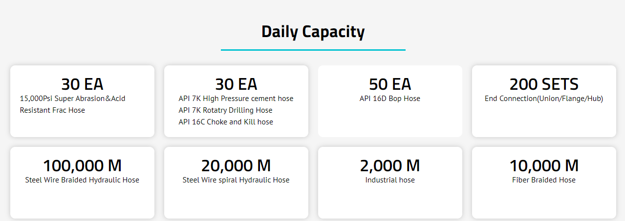
Task: Select Steel Wire spiral Hydraulic Hose label
Action: click(236, 180)
